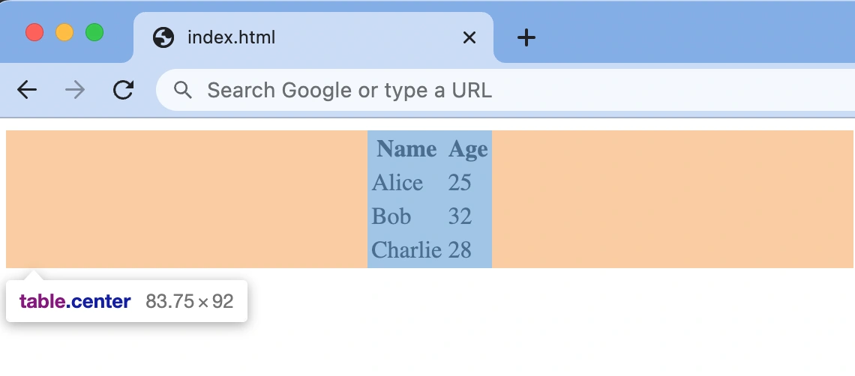Click the age value 32
The image size is (855, 376).
point(460,216)
